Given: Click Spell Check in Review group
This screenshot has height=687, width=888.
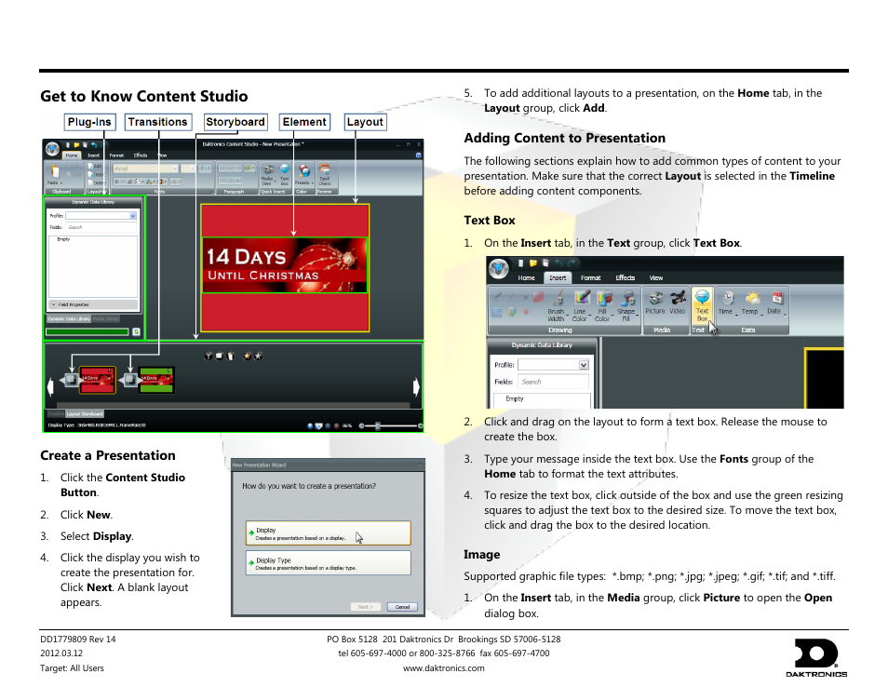Looking at the screenshot, I should tap(325, 174).
